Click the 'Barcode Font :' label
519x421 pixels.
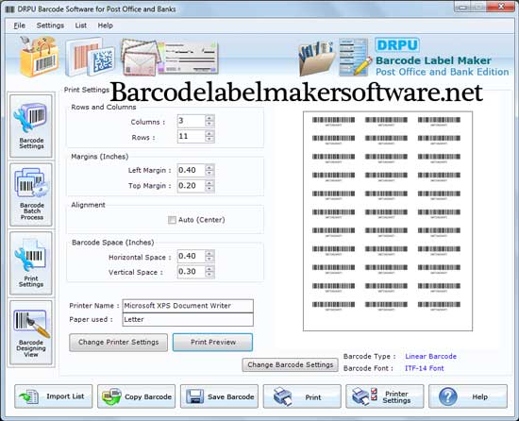(x=368, y=368)
